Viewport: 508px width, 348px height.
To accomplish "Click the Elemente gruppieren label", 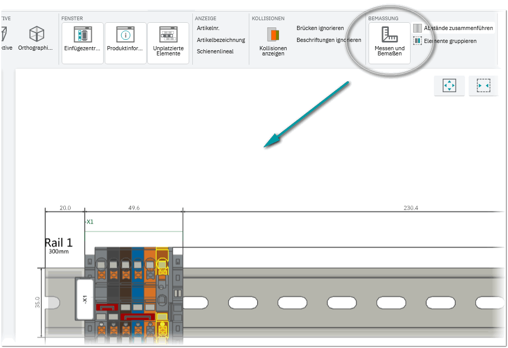I will 450,41.
